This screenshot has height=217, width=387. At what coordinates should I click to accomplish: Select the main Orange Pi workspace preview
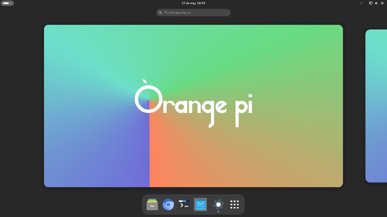[193, 106]
